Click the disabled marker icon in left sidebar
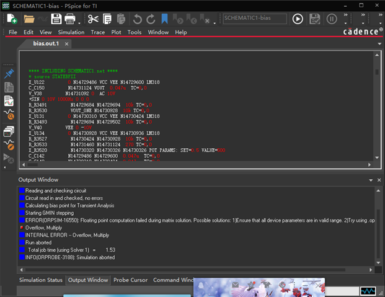Screen dimensions: 385x297 click(9, 158)
